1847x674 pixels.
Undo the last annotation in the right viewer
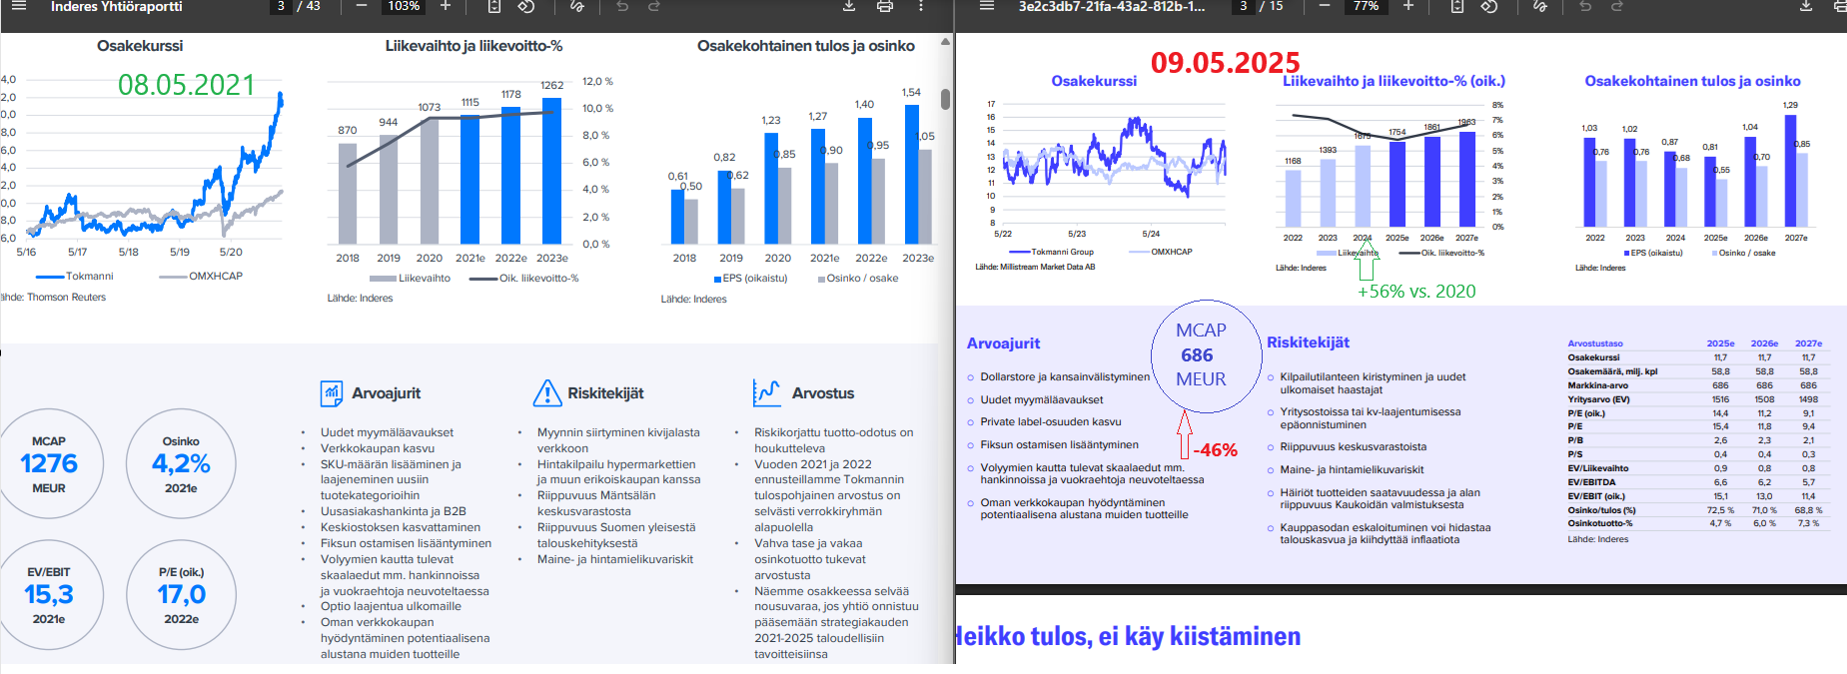click(x=1585, y=6)
